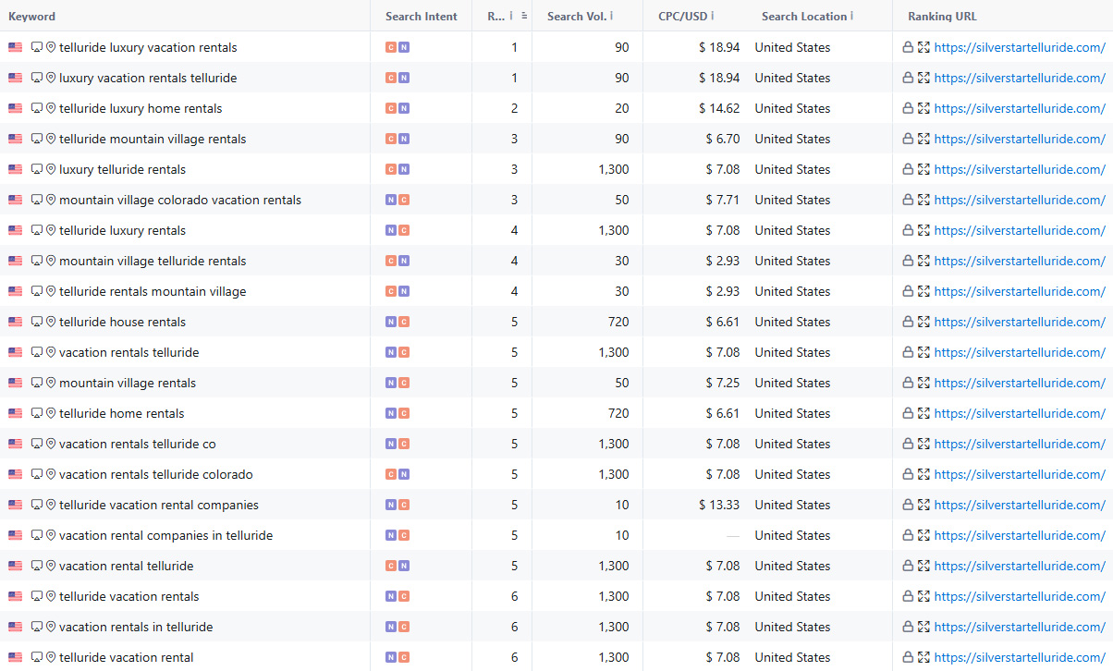The height and width of the screenshot is (671, 1113).
Task: Click the Keyword column header
Action: coord(31,16)
